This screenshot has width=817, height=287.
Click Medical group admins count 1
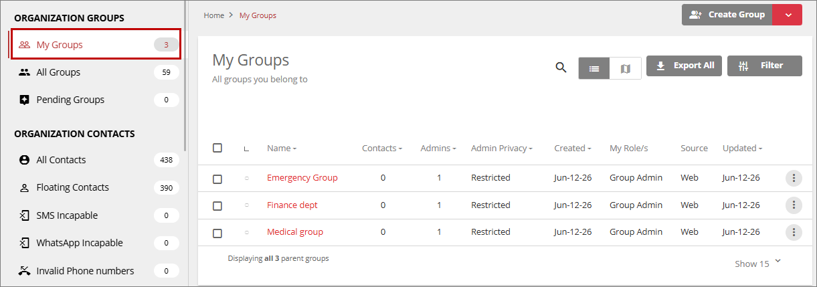[439, 232]
